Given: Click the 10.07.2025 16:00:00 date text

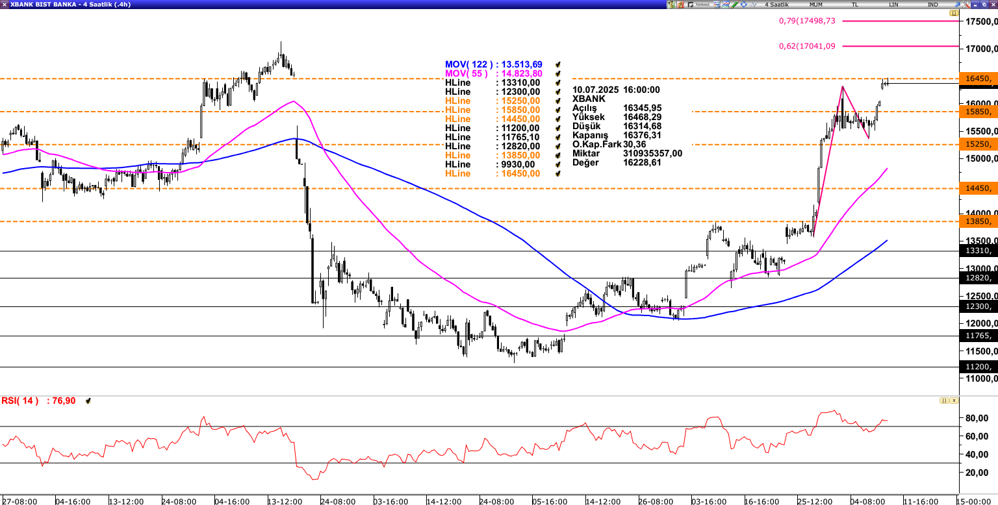Looking at the screenshot, I should coord(616,90).
